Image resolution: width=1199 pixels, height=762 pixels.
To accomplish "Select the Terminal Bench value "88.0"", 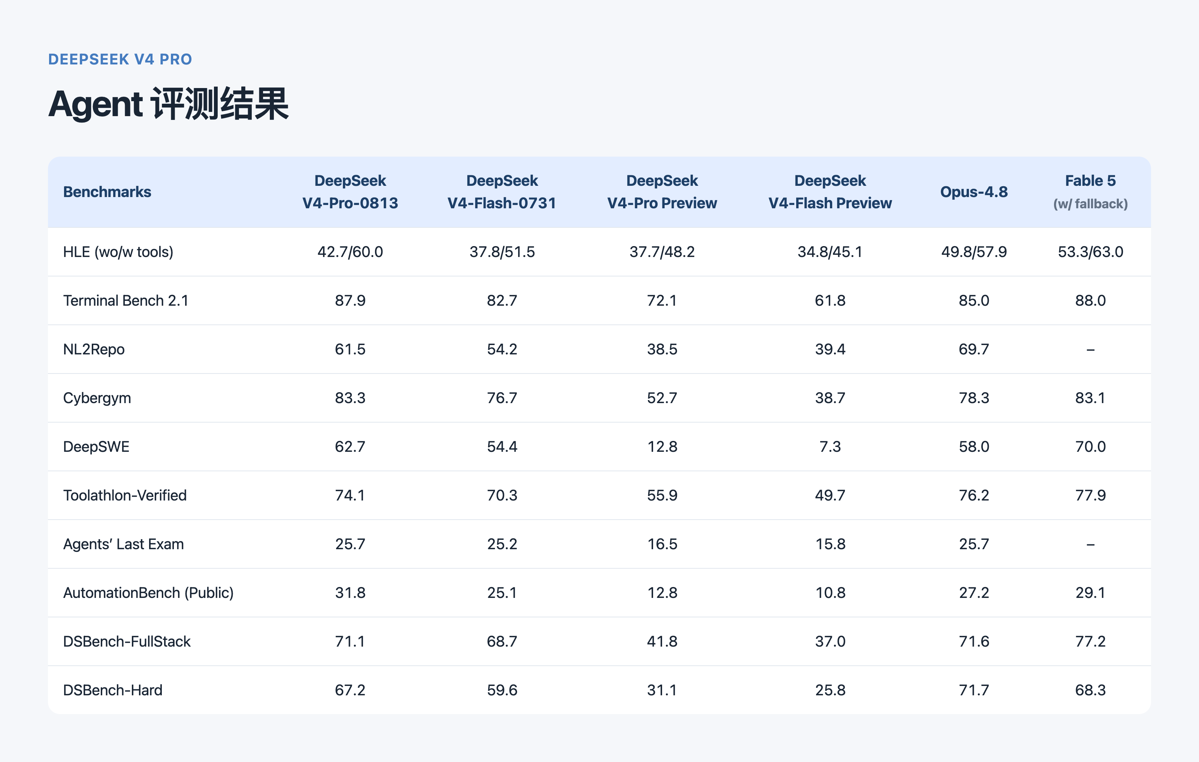I will (1090, 300).
